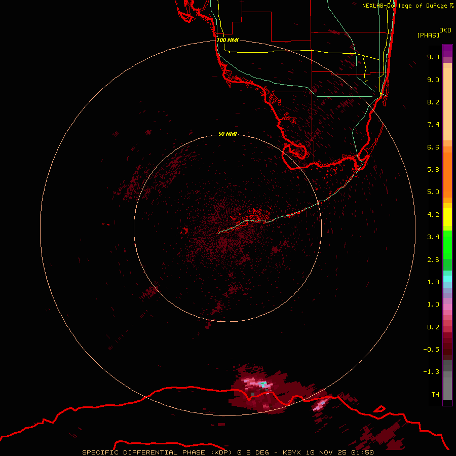Click the [PHAS] units label

click(428, 35)
